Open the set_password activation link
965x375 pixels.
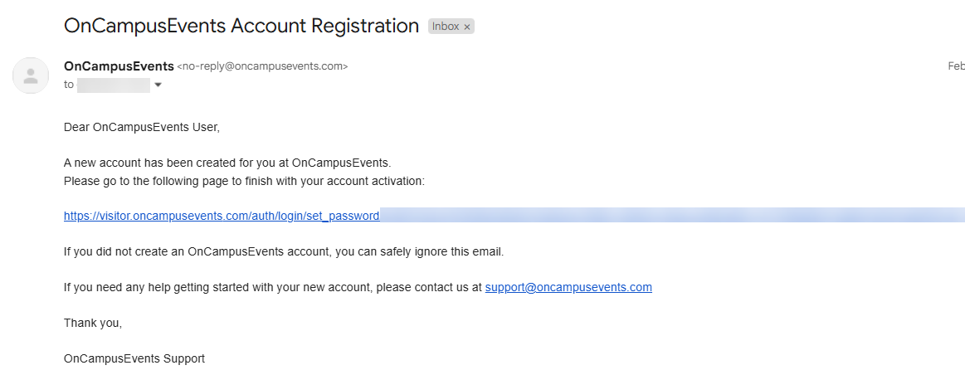point(222,216)
